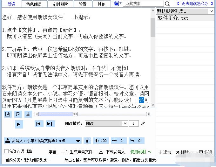Open the 定时朗读 tab

coord(60,4)
